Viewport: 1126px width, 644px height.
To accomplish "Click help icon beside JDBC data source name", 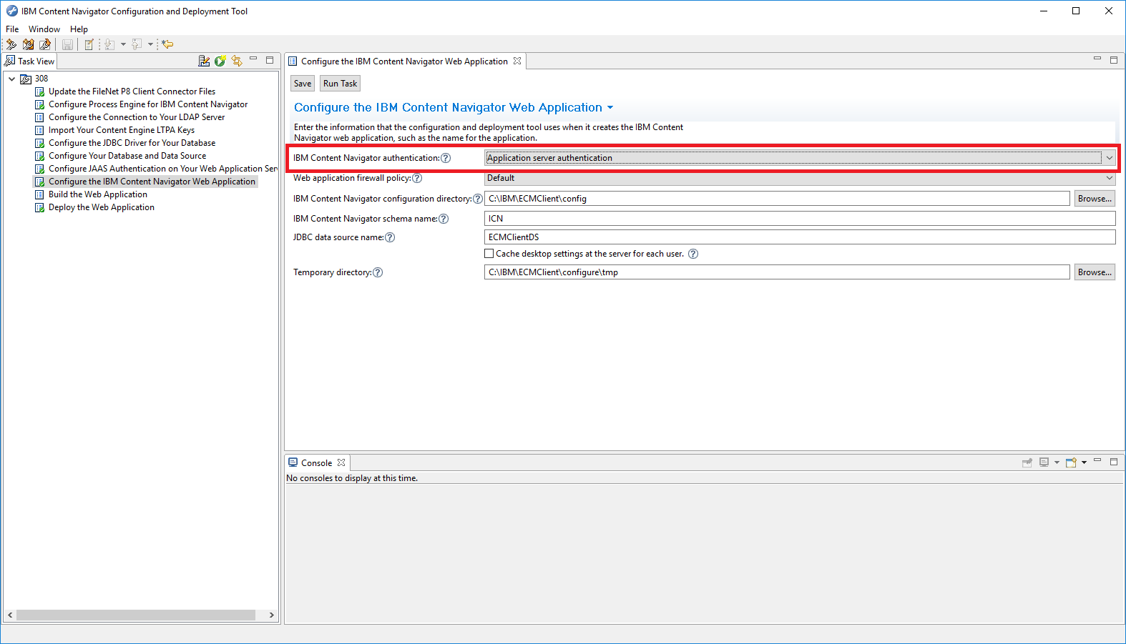I will pos(390,237).
